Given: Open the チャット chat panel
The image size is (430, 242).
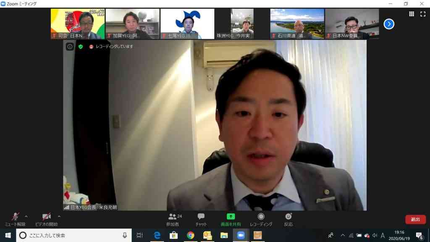Looking at the screenshot, I should pyautogui.click(x=201, y=220).
